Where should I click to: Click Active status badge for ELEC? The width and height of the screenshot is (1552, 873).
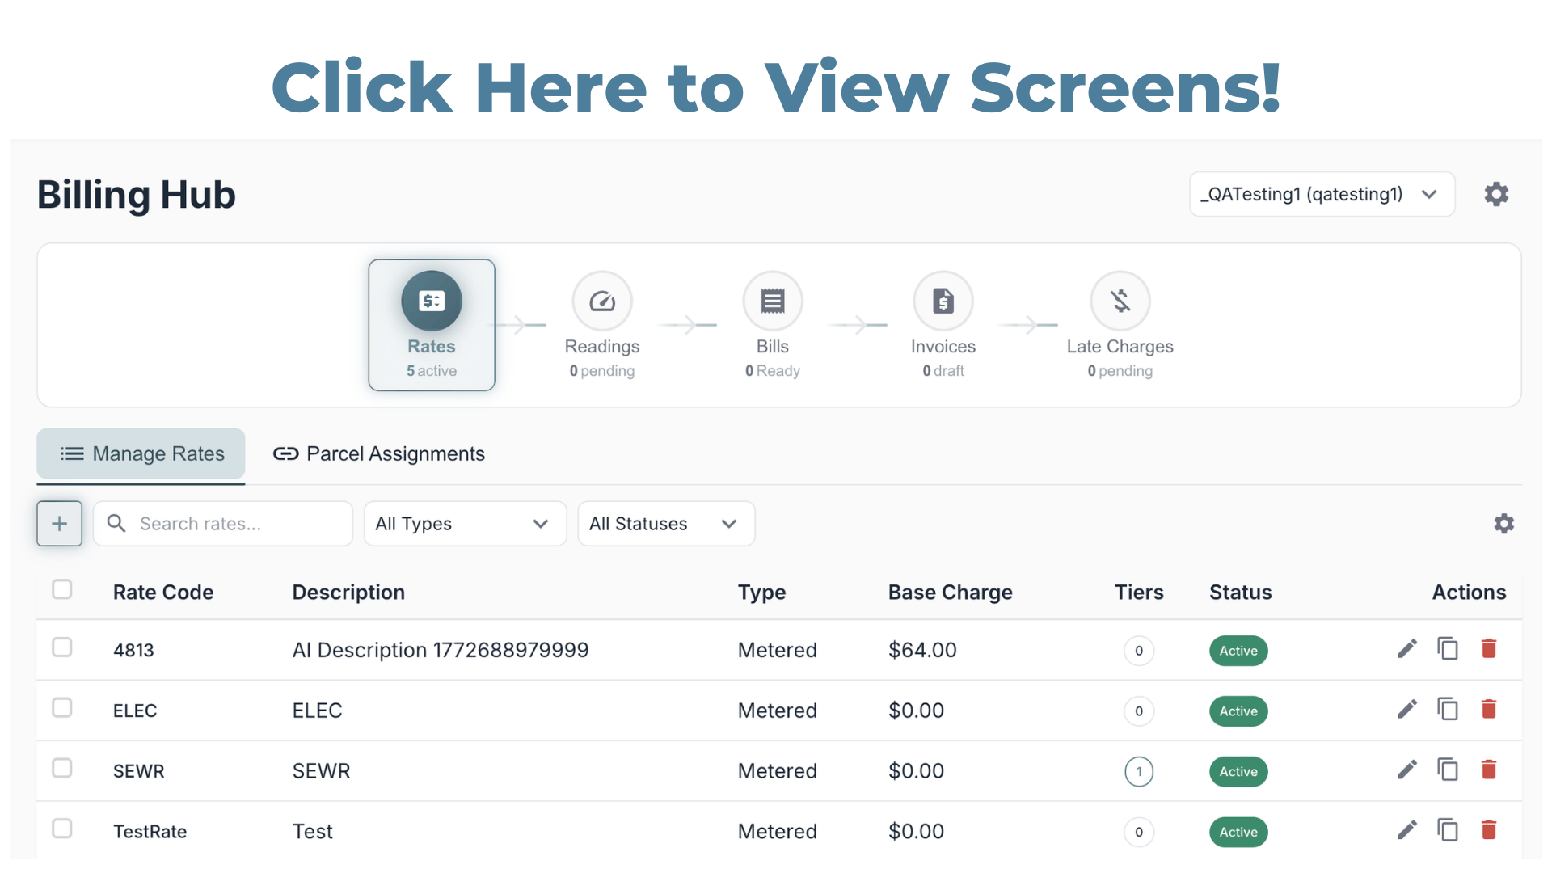[x=1238, y=711]
